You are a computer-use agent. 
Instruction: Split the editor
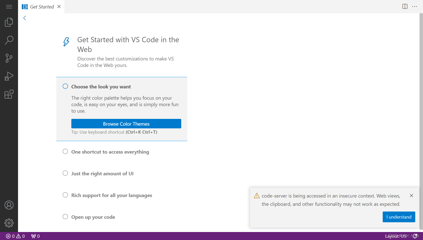click(404, 6)
